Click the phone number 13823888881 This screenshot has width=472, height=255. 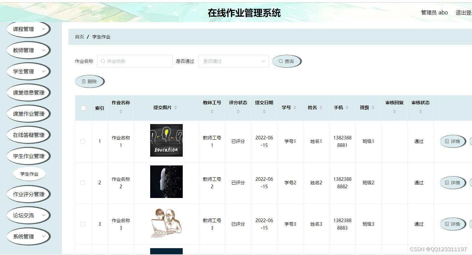tap(342, 141)
